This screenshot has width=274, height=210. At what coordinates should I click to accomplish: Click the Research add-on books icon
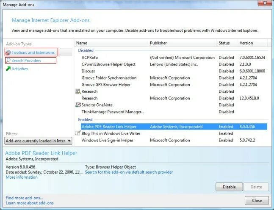pyautogui.click(x=78, y=91)
